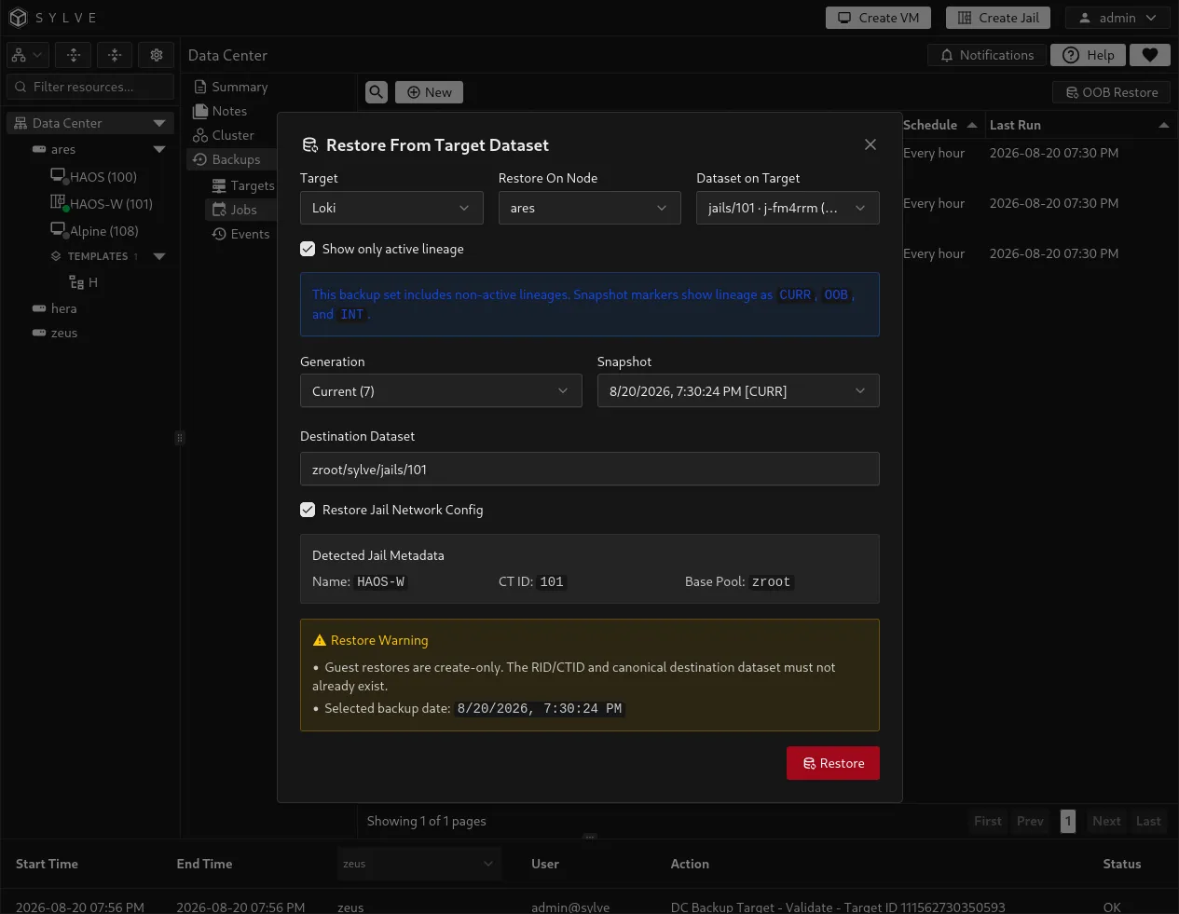Viewport: 1179px width, 914px height.
Task: Click the HAOS (100) VM icon
Action: 58,175
